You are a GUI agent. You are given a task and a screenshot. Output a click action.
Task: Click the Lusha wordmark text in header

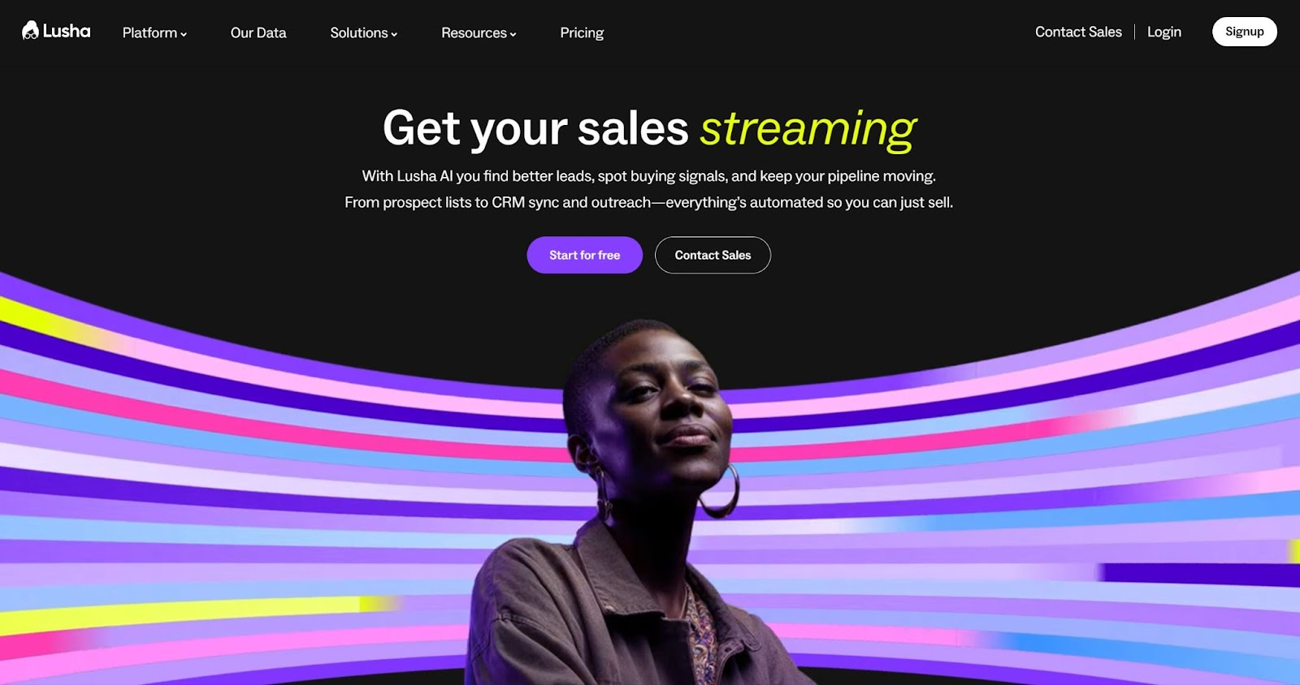67,31
